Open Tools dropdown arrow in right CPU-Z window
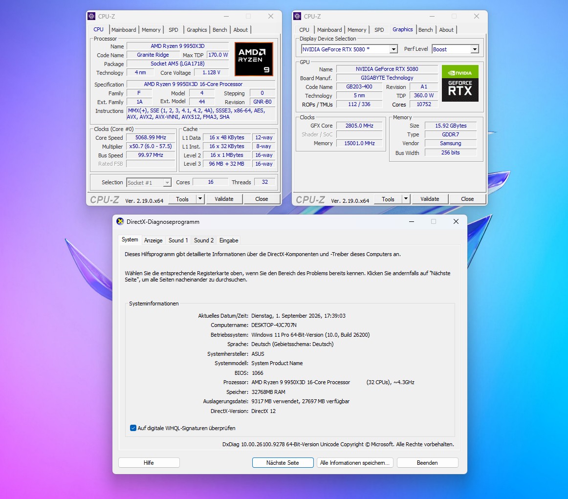 406,199
